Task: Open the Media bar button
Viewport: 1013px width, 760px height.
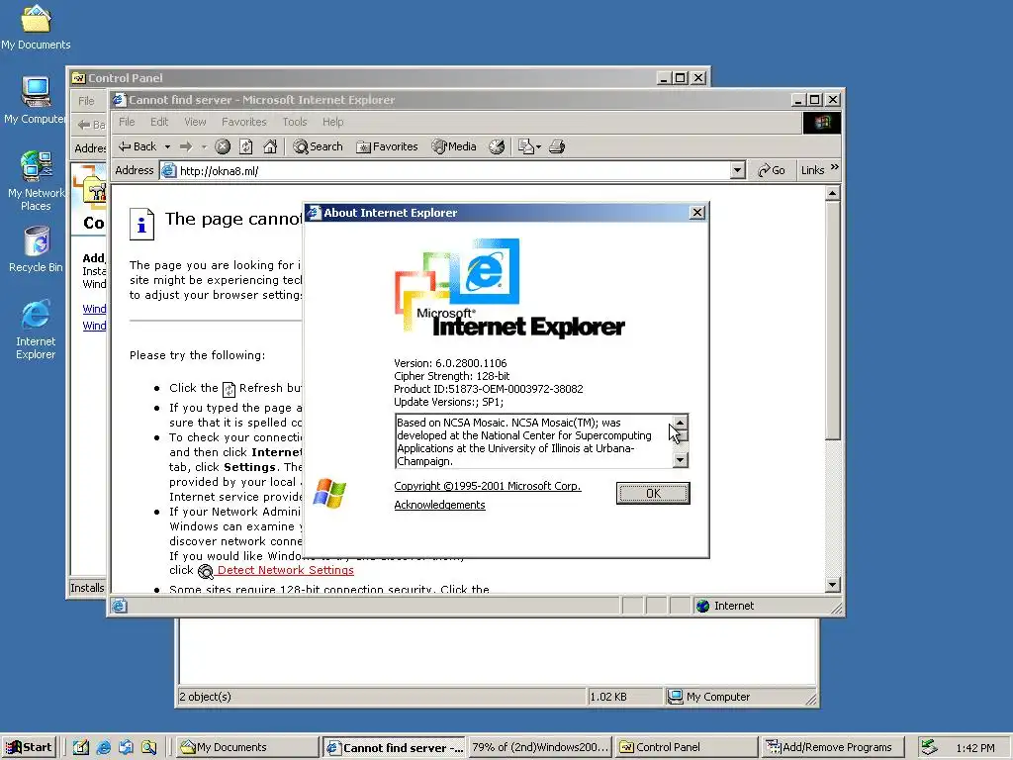Action: tap(454, 146)
